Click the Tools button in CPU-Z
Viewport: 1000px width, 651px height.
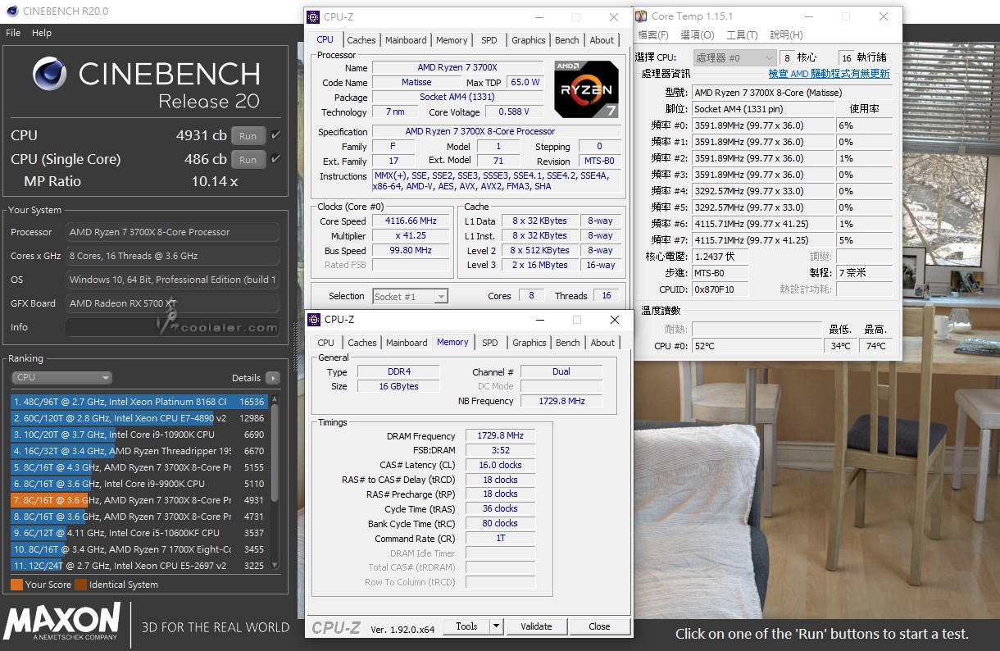466,626
